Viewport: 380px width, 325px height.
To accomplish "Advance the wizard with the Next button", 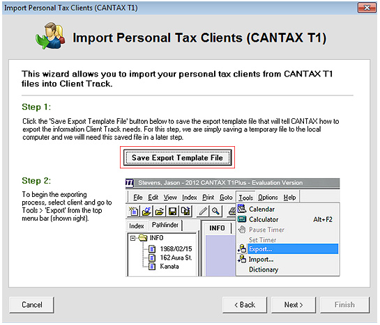I will click(294, 305).
